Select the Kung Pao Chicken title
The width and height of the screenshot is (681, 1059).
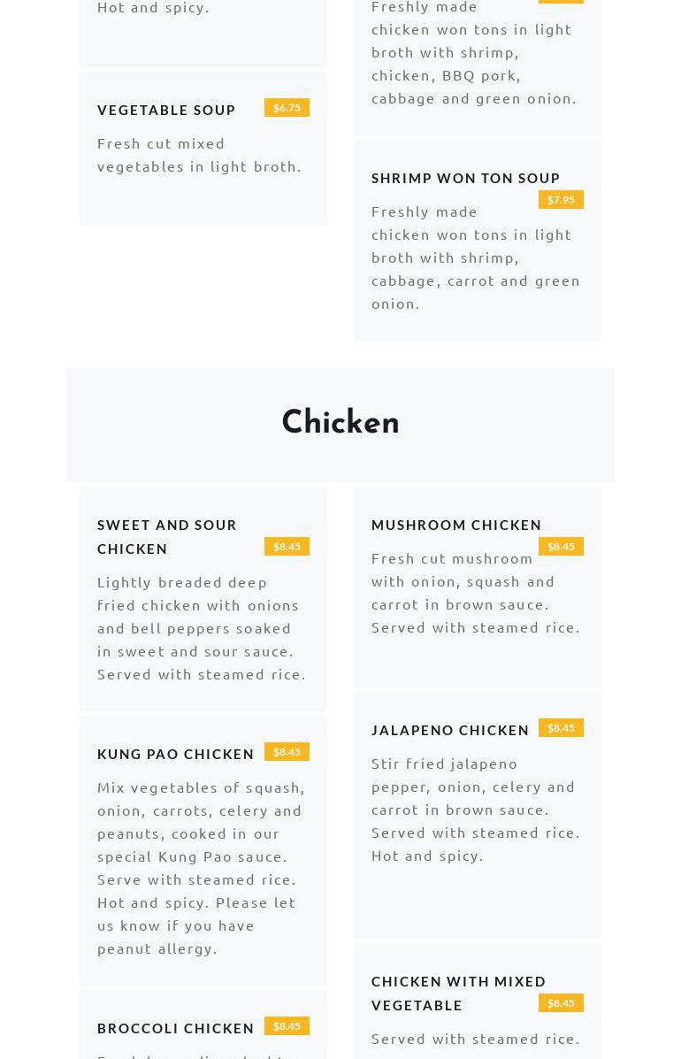coord(176,754)
